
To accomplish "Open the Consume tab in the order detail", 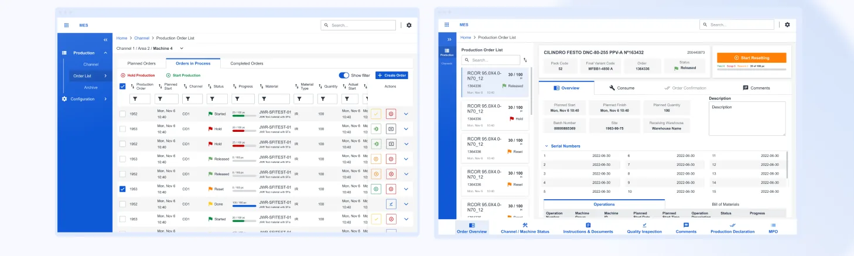I will coord(621,88).
